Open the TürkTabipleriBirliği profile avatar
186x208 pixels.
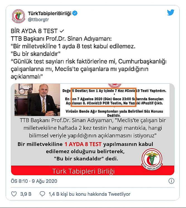pyautogui.click(x=18, y=16)
